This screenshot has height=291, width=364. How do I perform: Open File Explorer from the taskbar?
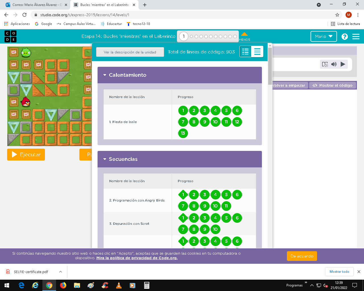[77, 285]
